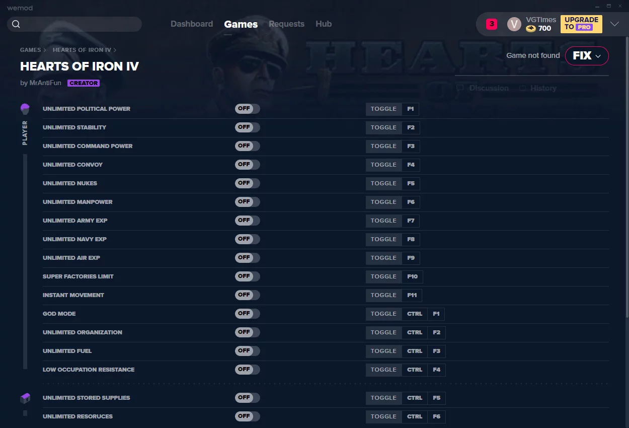Click the search magnifier icon
Image resolution: width=629 pixels, height=428 pixels.
tap(16, 24)
